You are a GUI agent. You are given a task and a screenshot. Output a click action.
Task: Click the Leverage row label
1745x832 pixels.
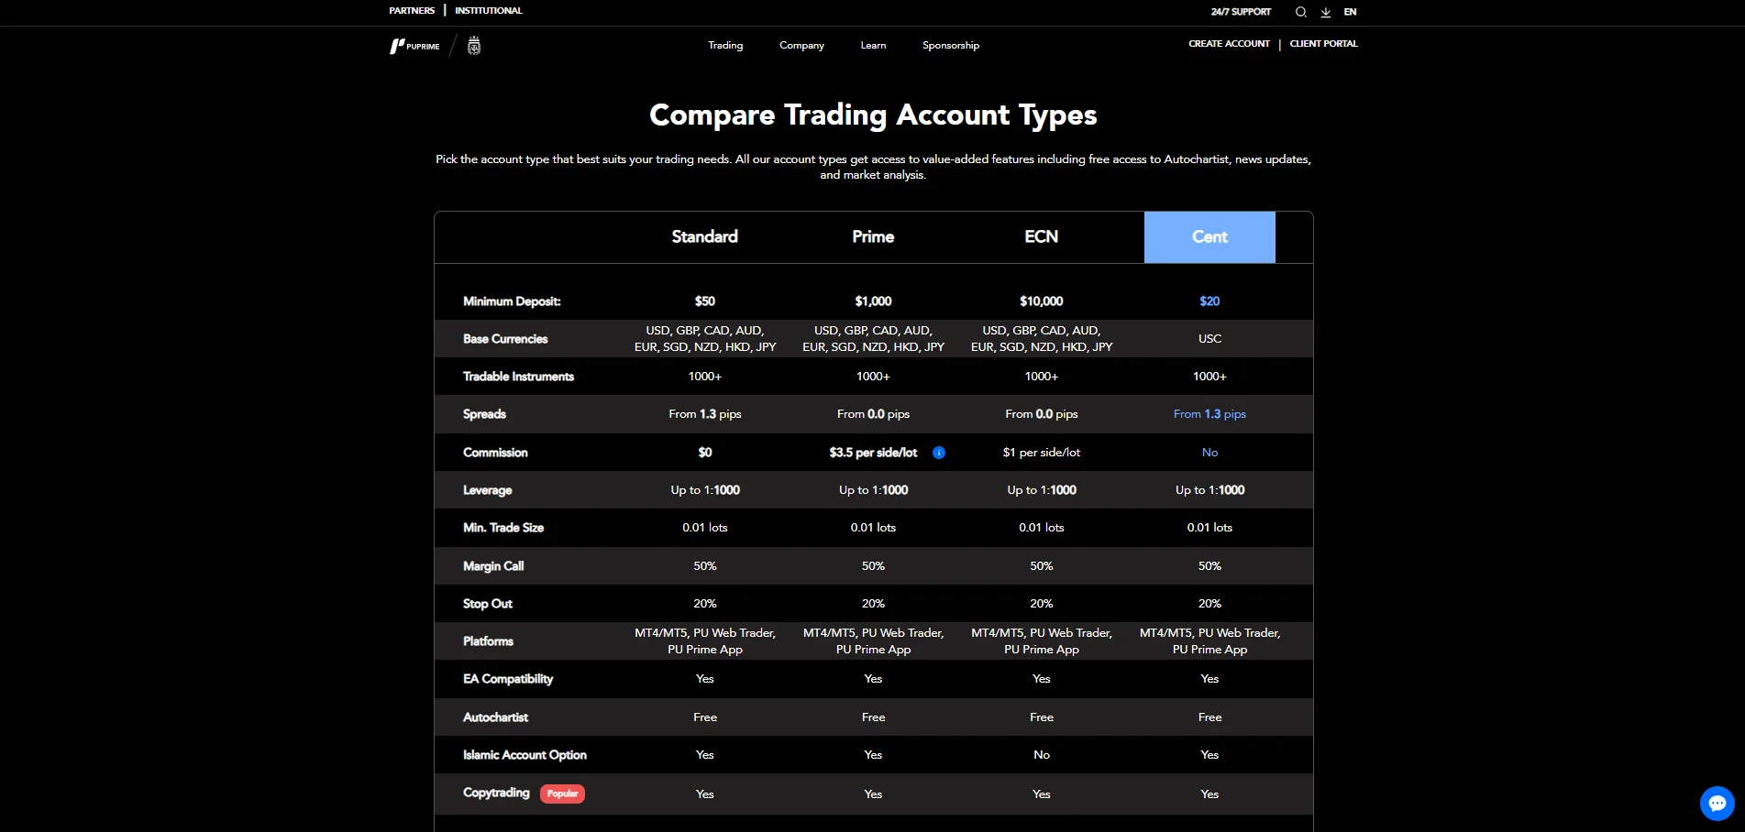tap(487, 490)
